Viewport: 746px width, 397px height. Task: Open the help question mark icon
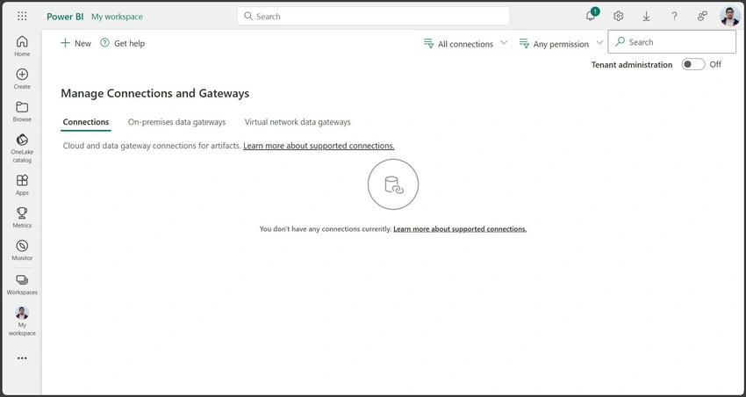pos(674,16)
